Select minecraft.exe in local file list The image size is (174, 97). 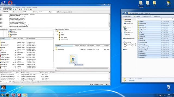pyautogui.click(x=4, y=64)
